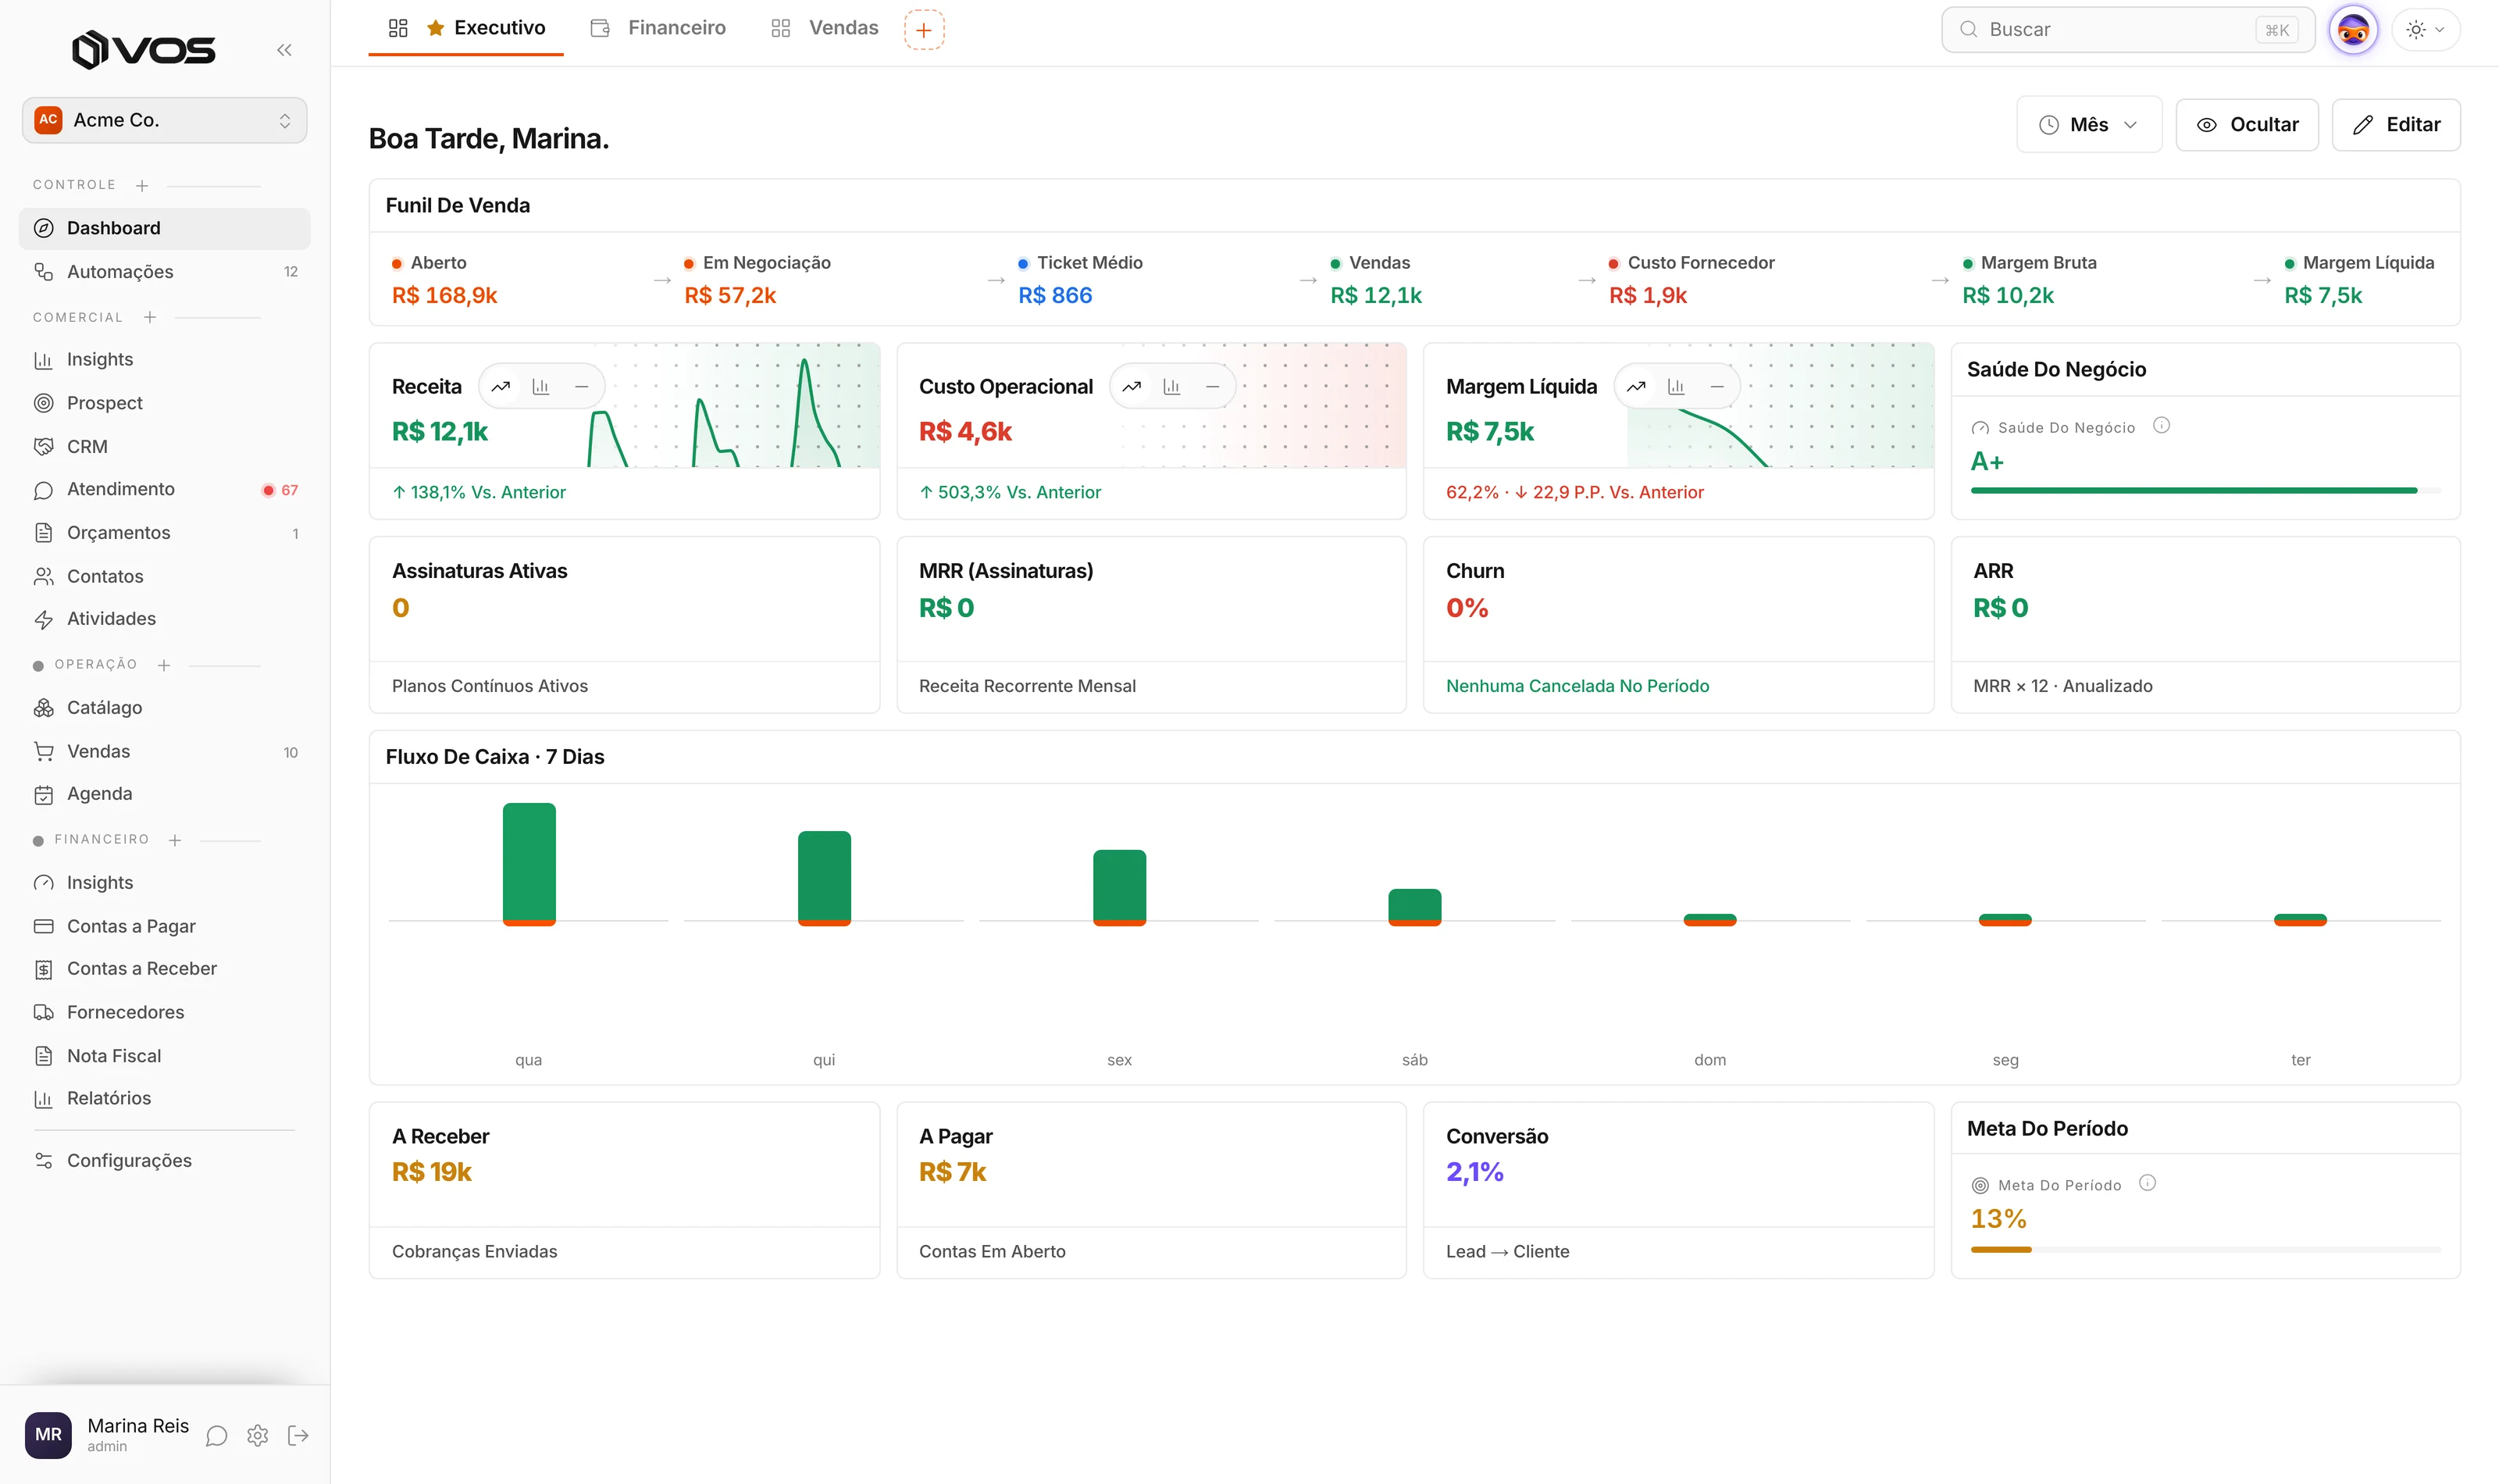Click the Editar button
Screen dimensions: 2499x1484
click(2395, 125)
